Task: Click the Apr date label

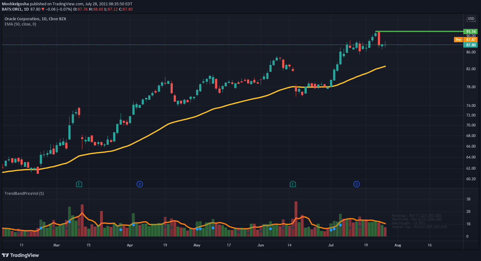Action: [130, 245]
